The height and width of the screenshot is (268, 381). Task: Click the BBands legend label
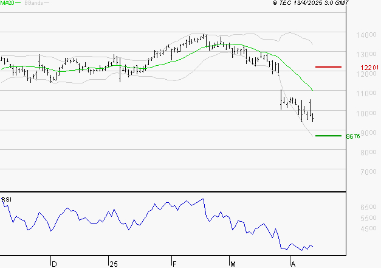(34, 3)
